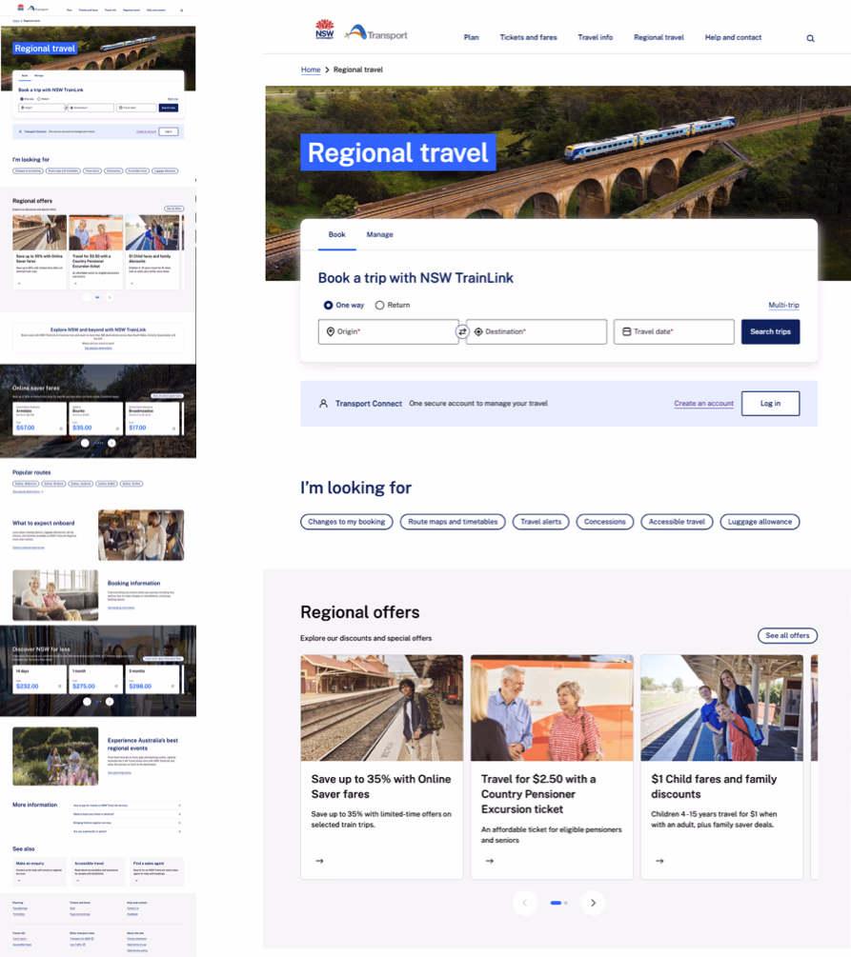
Task: Open the Find a sales agent card under See also
Action: point(157,871)
